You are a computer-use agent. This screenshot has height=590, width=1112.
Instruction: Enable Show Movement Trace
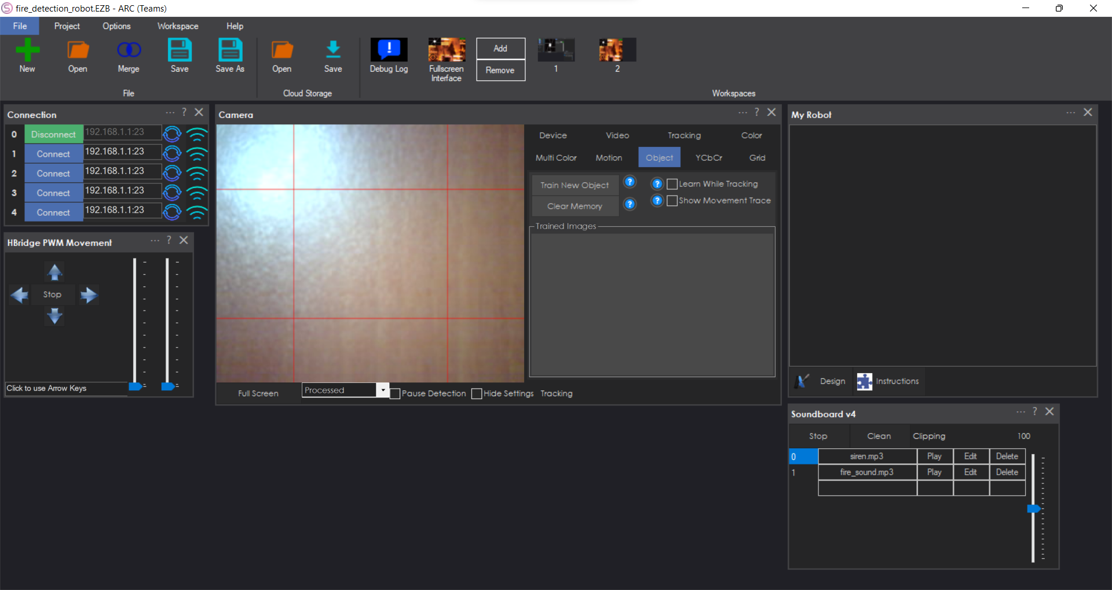tap(672, 201)
